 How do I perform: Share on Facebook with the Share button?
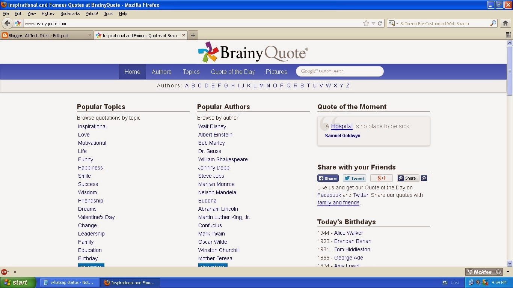(328, 178)
